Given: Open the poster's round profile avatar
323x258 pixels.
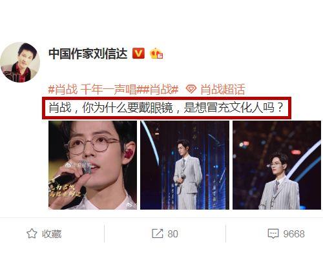Looking at the screenshot, I should [20, 63].
